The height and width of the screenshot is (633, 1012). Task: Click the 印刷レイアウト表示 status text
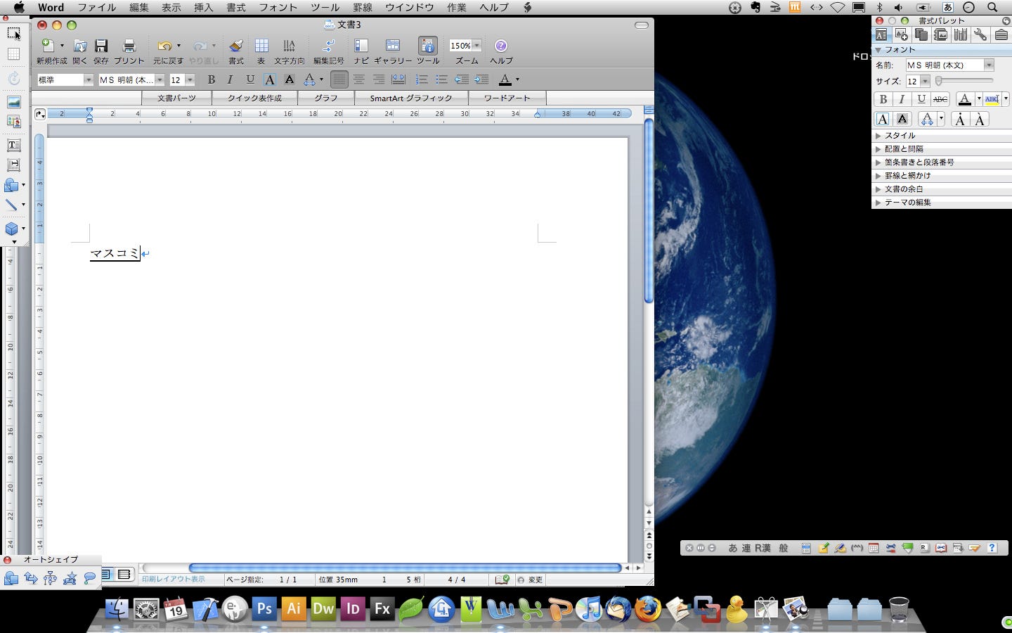click(174, 580)
